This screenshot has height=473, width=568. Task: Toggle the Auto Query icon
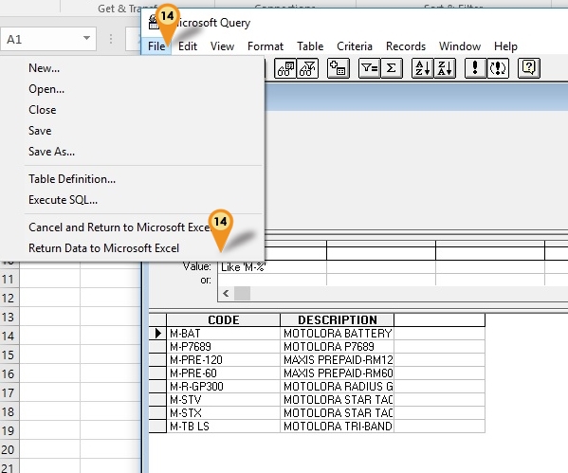(x=498, y=68)
